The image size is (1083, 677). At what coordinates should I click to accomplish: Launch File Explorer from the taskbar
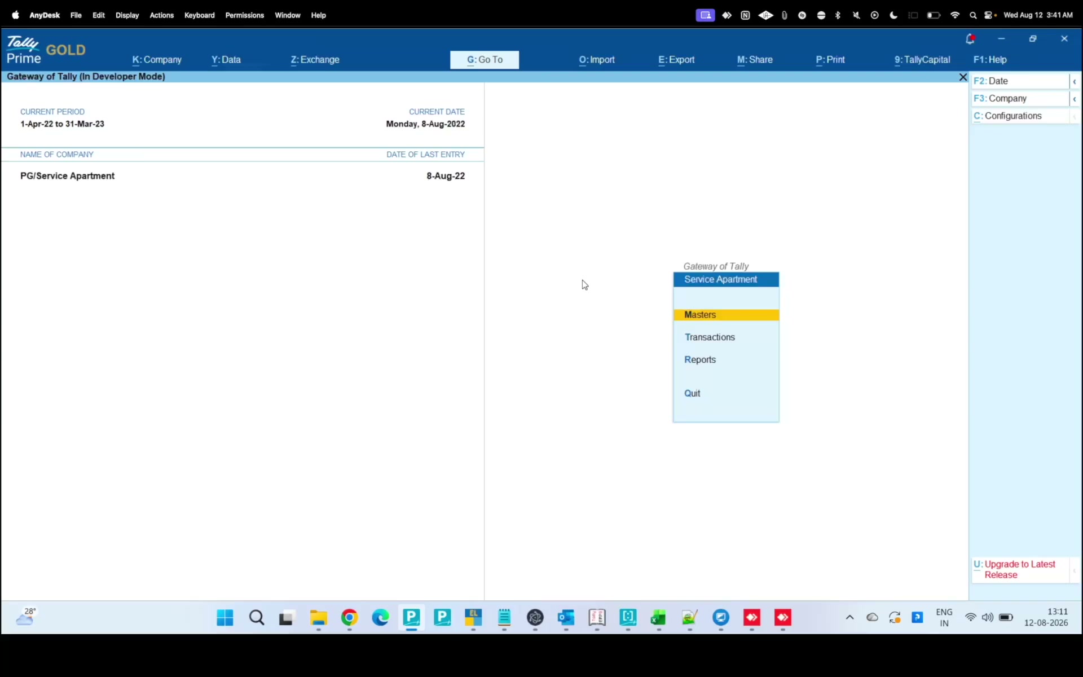click(318, 618)
